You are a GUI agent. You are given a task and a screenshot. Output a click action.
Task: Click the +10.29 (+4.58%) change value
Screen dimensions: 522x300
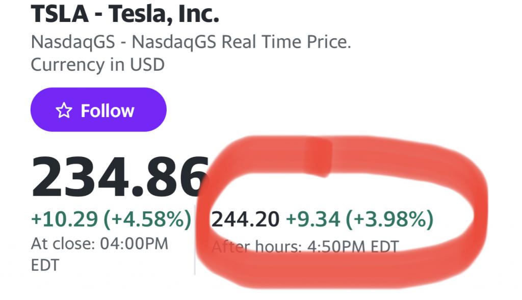pyautogui.click(x=111, y=220)
